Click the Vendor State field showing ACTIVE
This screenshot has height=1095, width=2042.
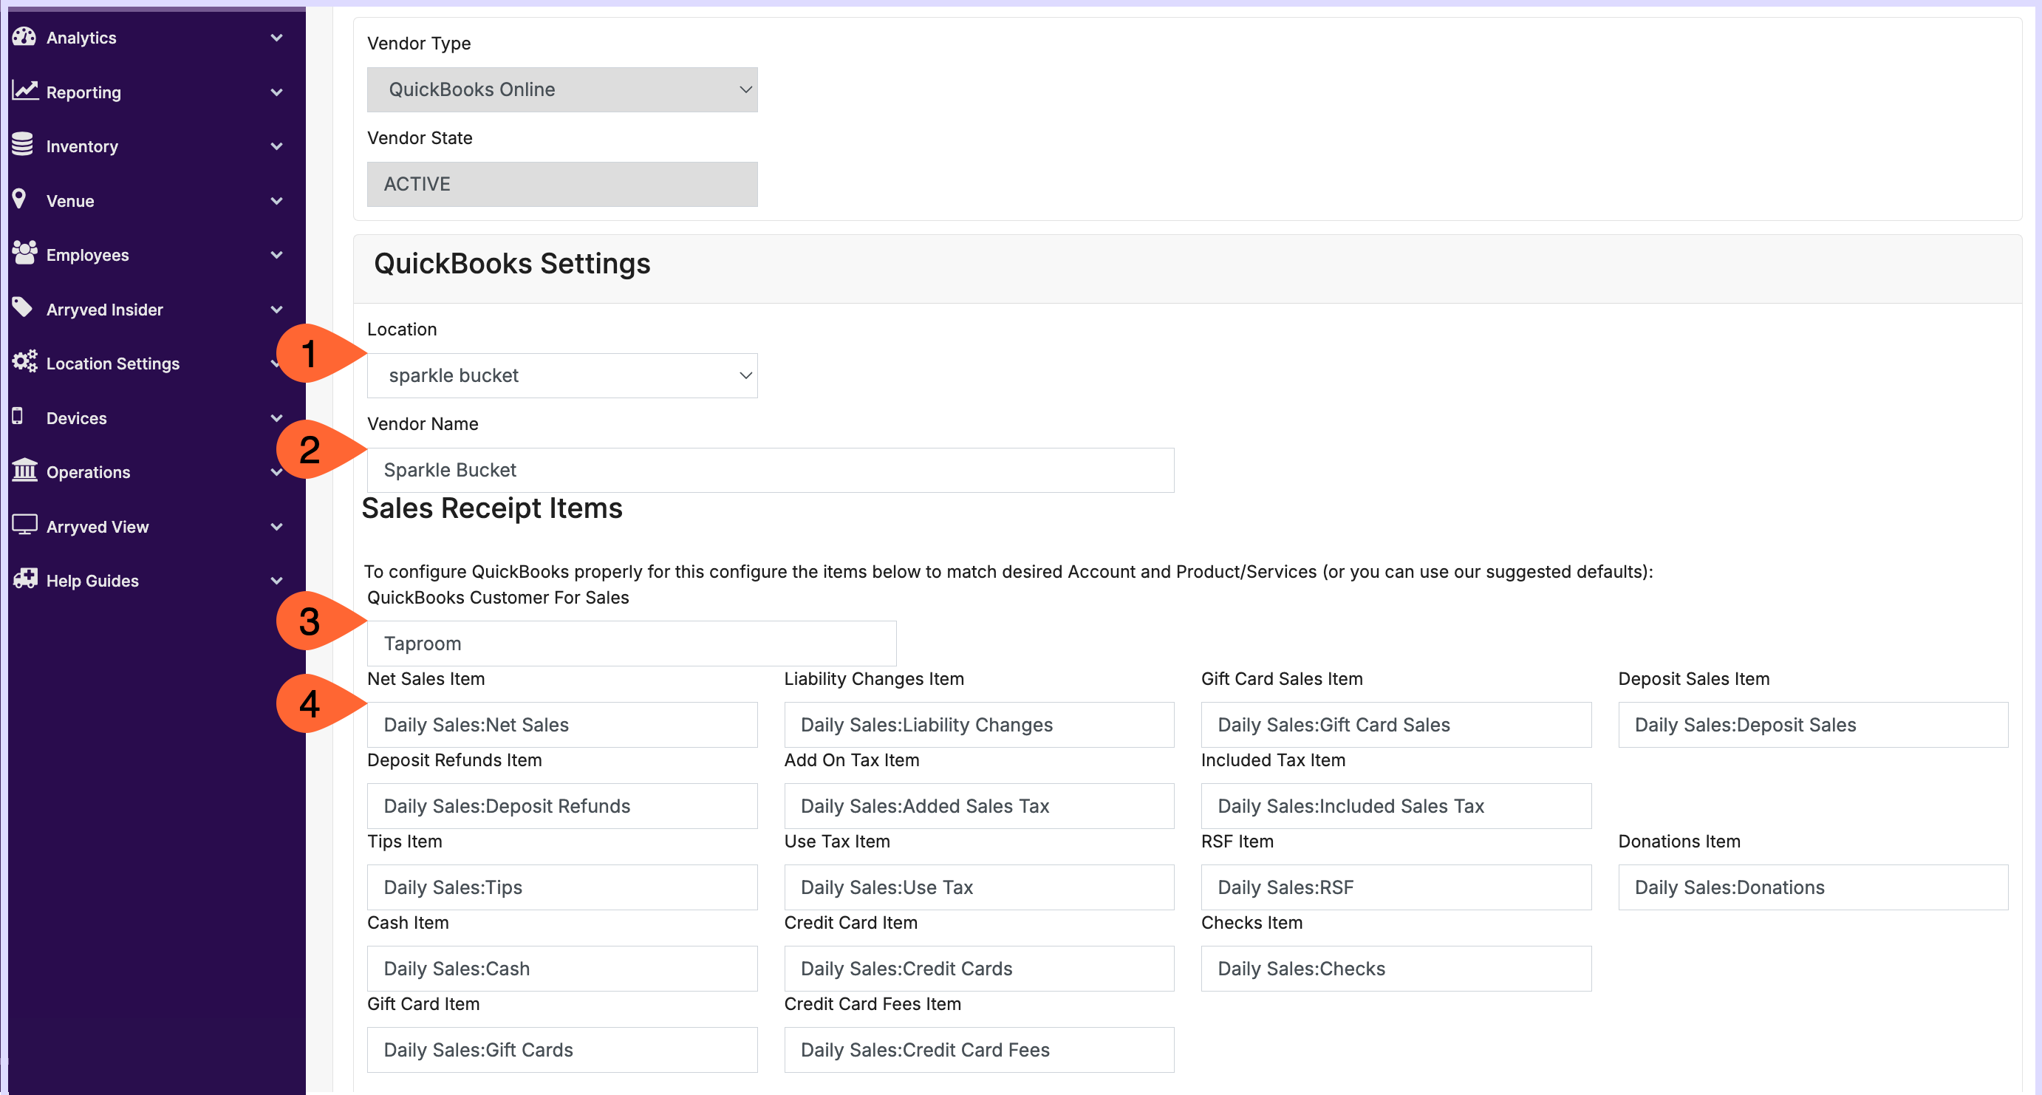562,184
